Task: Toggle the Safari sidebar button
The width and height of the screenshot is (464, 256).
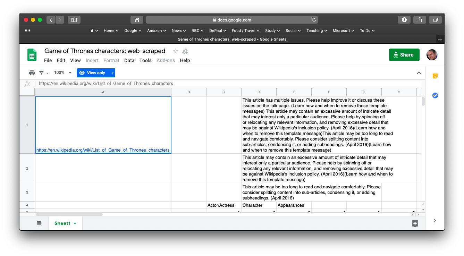Action: pyautogui.click(x=74, y=20)
